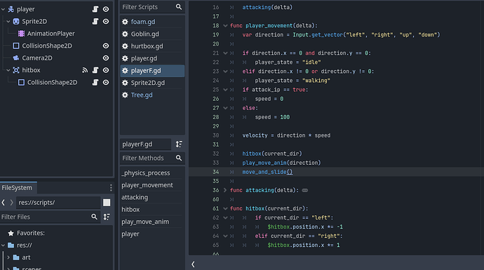Fold the player_movement function at line 18

click(225, 26)
